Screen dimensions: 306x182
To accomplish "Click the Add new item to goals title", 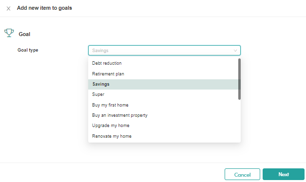I will 44,8.
